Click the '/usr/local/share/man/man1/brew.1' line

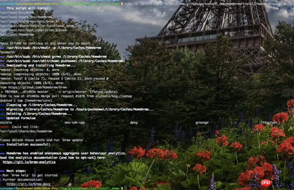[x=29, y=22]
